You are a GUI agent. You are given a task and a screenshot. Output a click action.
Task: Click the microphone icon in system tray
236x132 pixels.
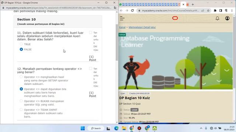coord(206,128)
